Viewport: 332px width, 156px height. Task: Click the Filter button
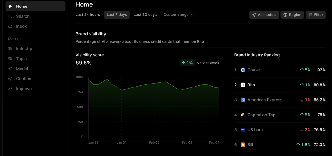point(315,15)
